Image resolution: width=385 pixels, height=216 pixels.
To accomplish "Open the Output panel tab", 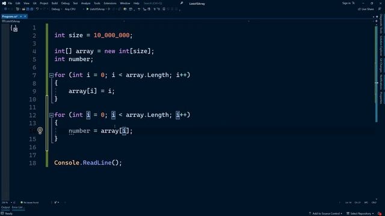I will 5,208.
